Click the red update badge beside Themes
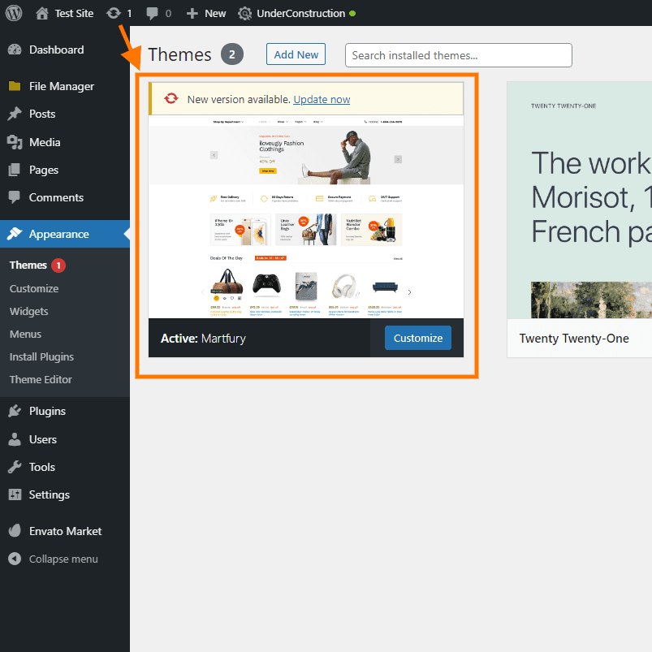Screen dimensions: 652x652 [58, 266]
